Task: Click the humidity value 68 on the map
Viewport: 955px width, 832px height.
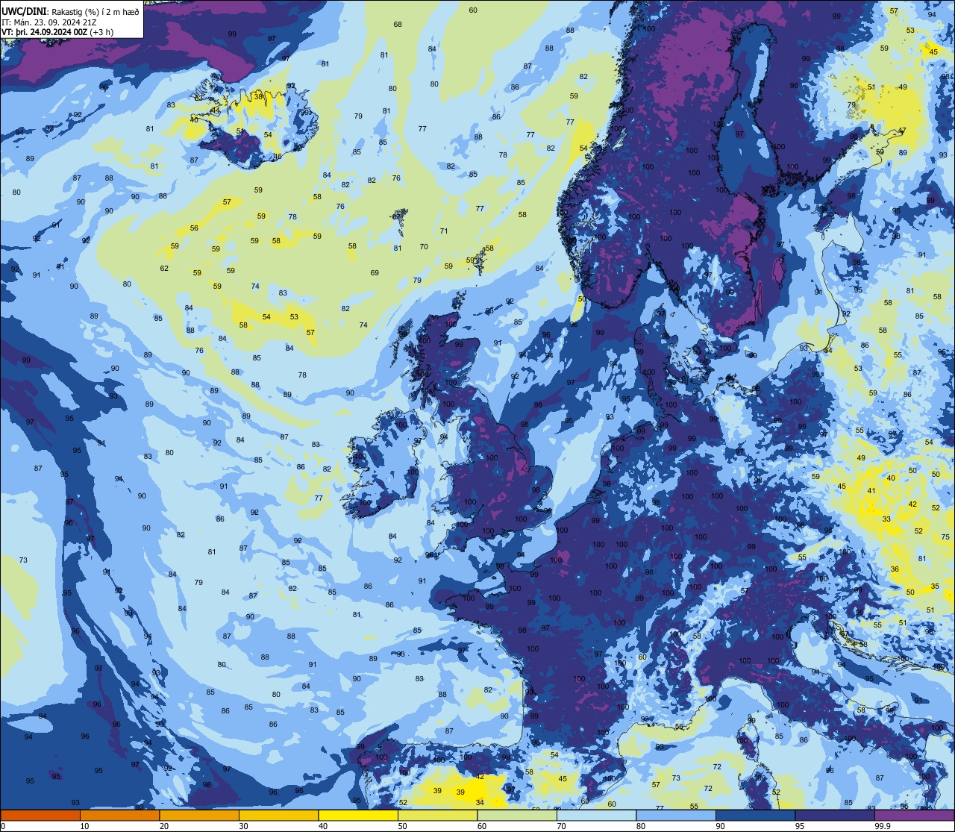Action: pyautogui.click(x=398, y=25)
